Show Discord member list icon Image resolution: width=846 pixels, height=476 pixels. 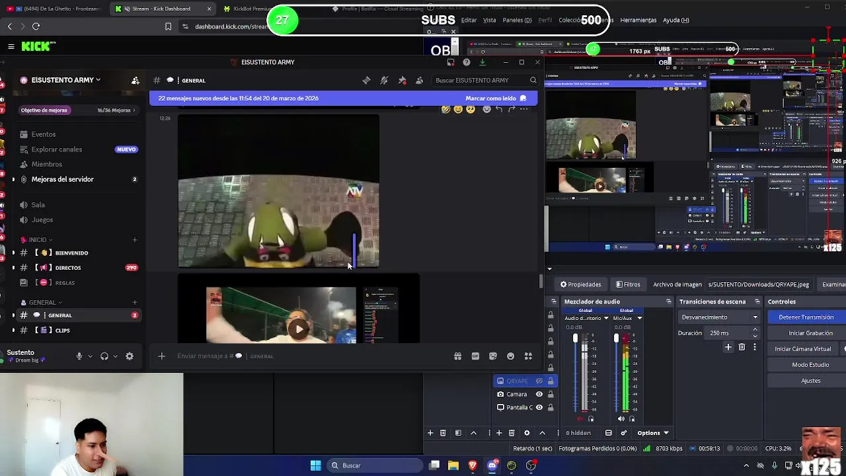point(419,80)
